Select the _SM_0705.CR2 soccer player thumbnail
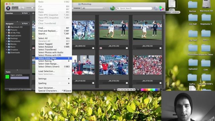 pyautogui.click(x=114, y=30)
